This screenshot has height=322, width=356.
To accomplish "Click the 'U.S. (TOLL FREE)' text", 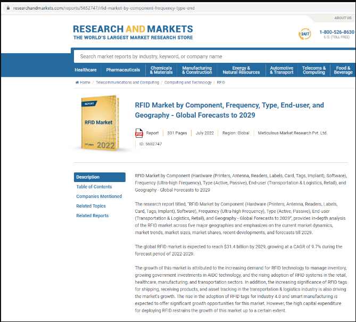I will pyautogui.click(x=337, y=37).
